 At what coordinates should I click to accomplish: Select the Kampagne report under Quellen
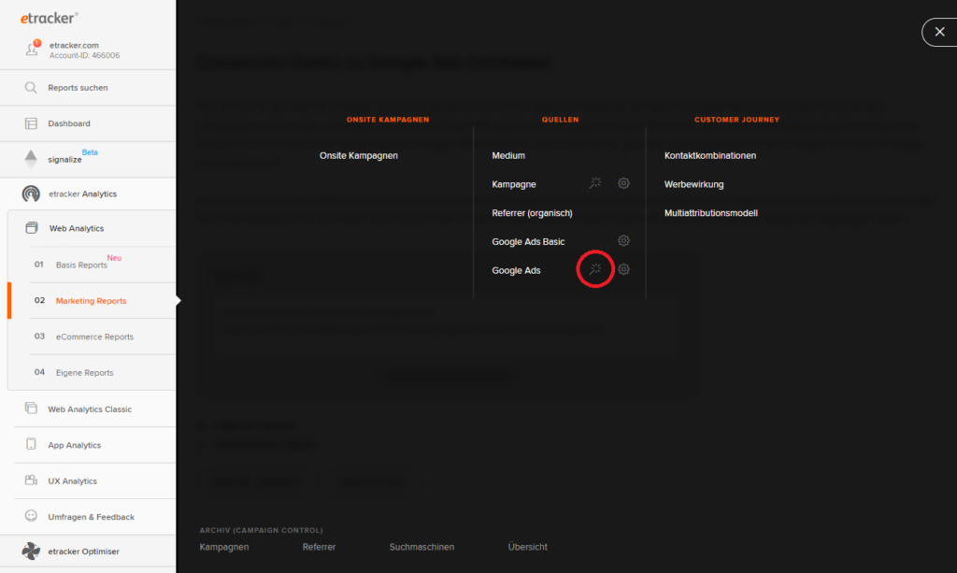coord(514,184)
